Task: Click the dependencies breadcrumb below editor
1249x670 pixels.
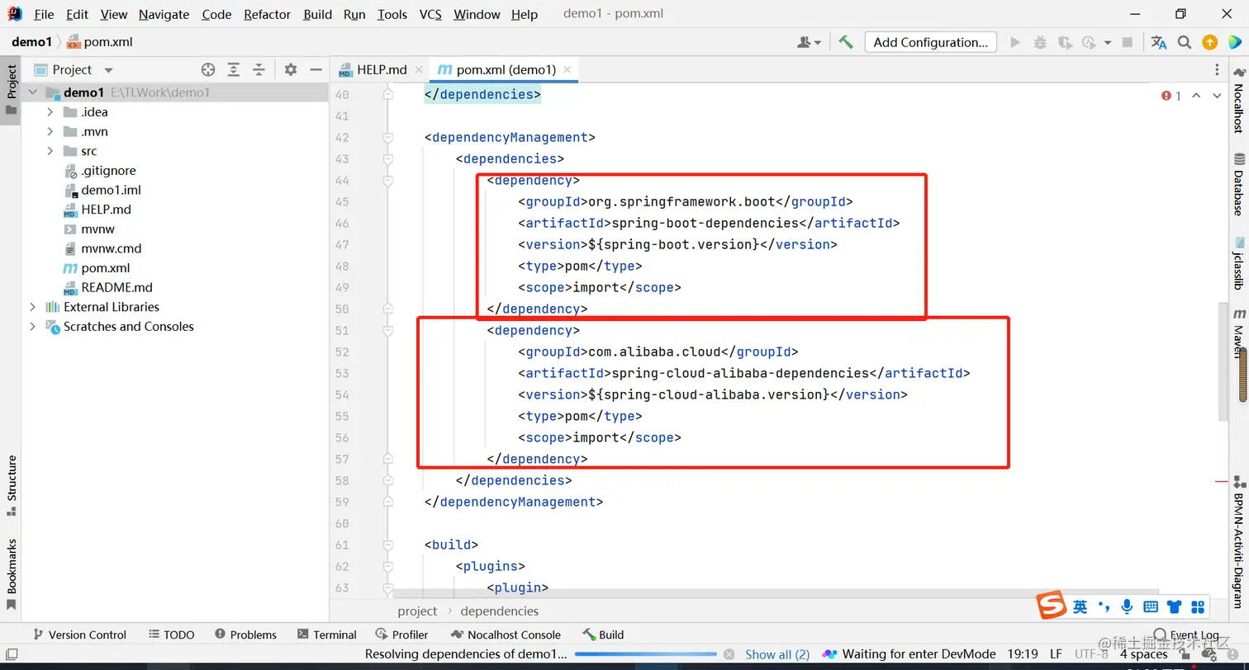Action: point(500,611)
